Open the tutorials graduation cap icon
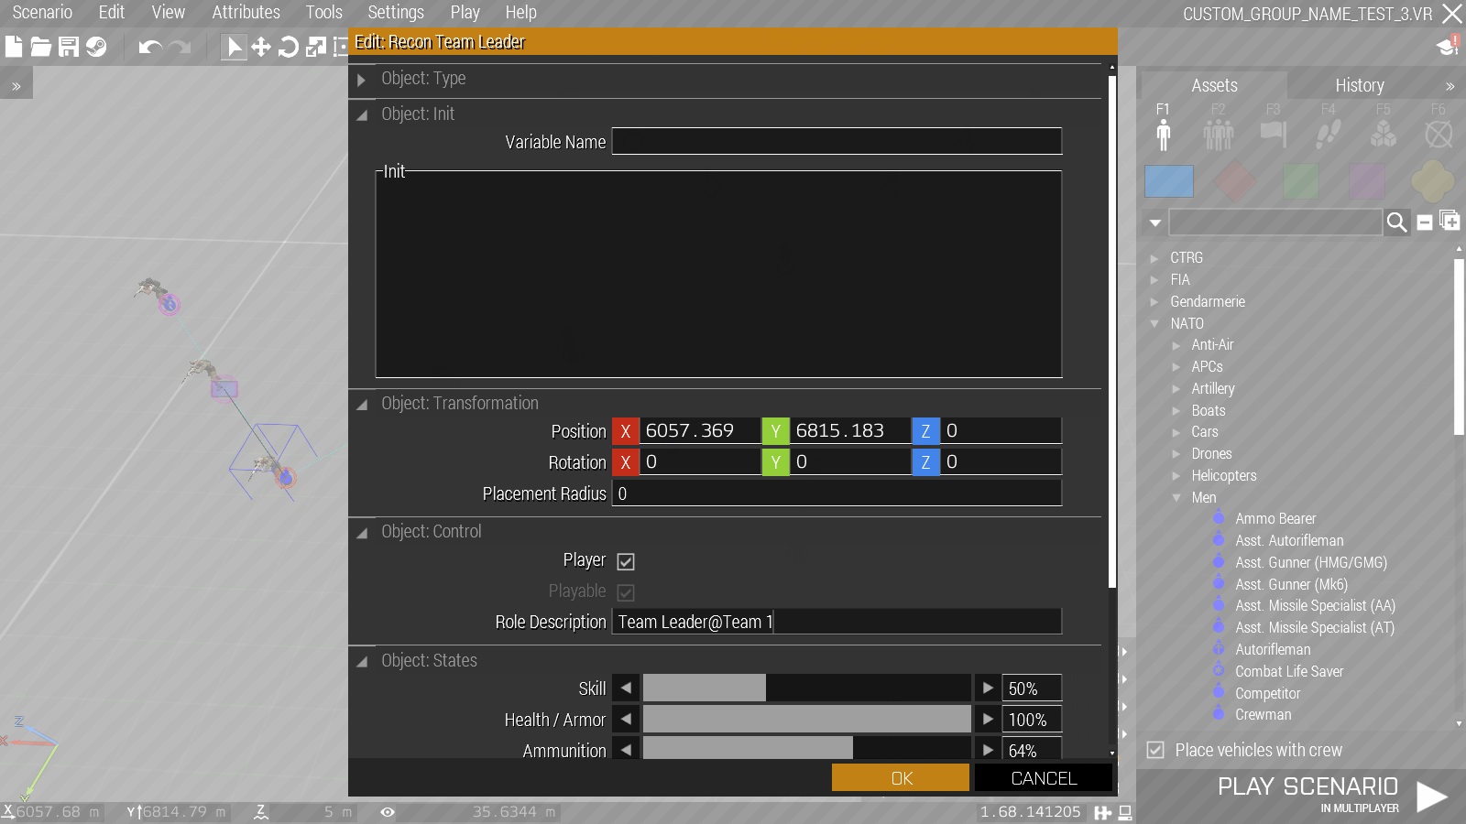Viewport: 1466px width, 824px height. tap(1448, 46)
